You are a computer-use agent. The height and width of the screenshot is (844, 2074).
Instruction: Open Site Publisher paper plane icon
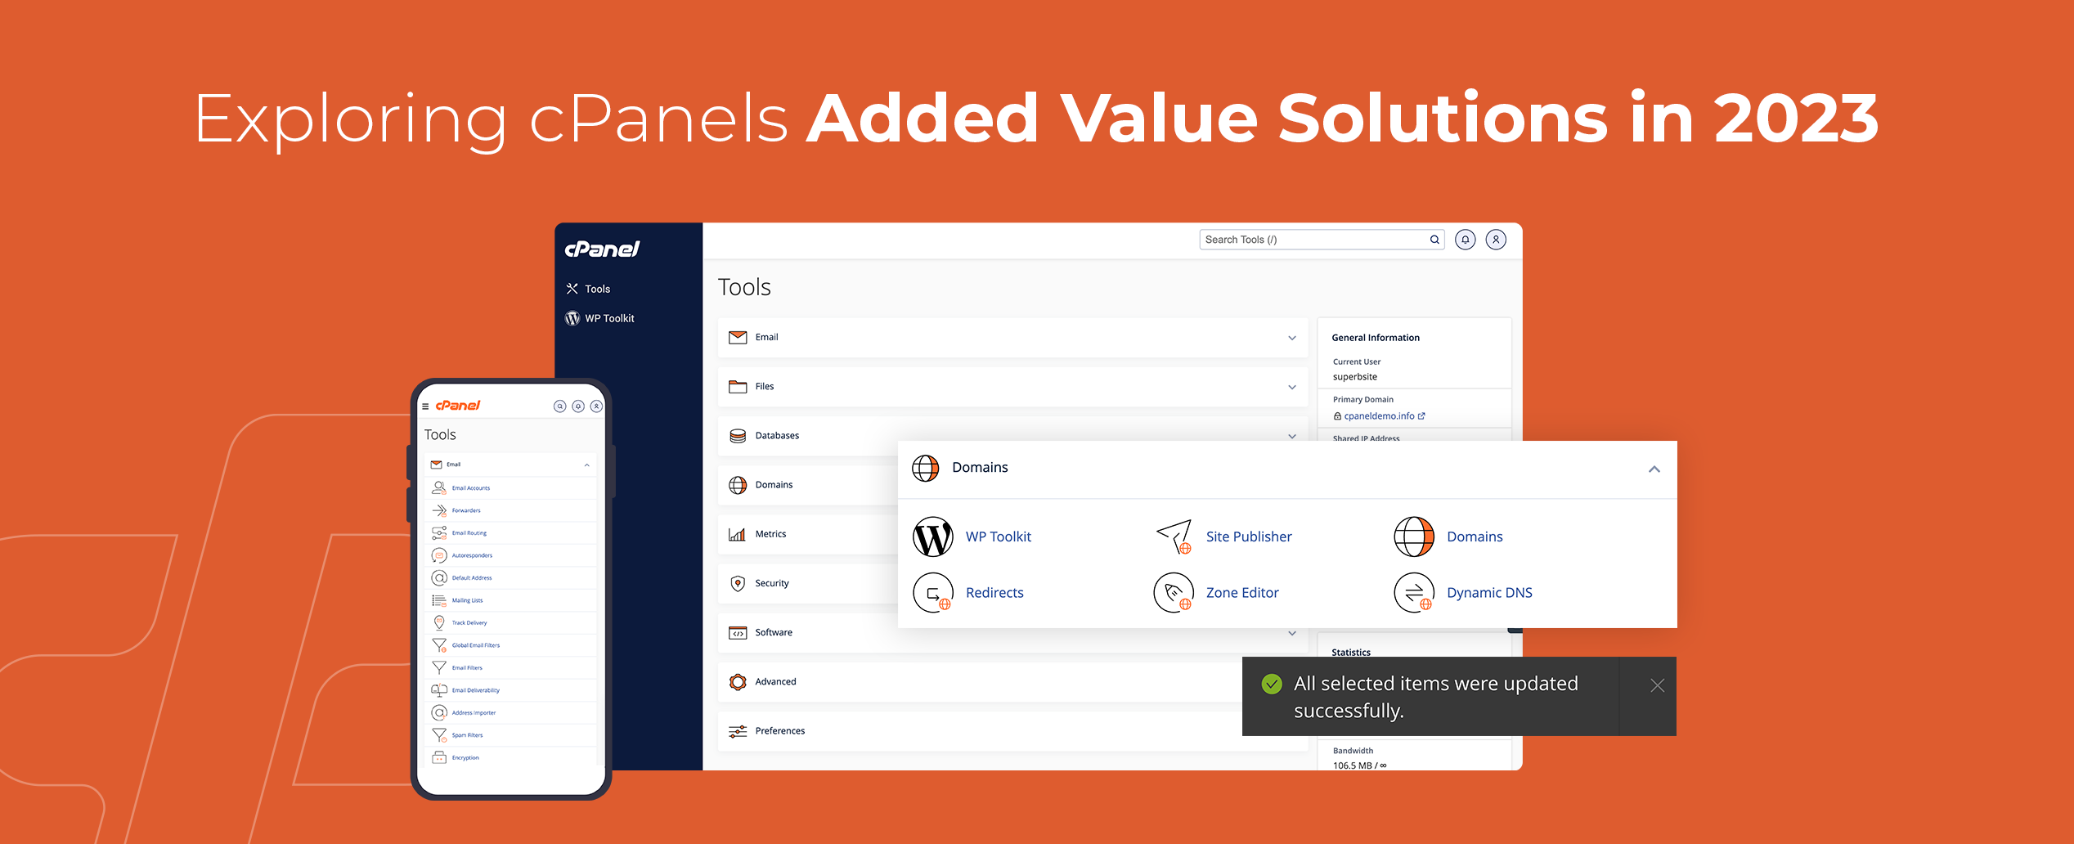[1174, 536]
